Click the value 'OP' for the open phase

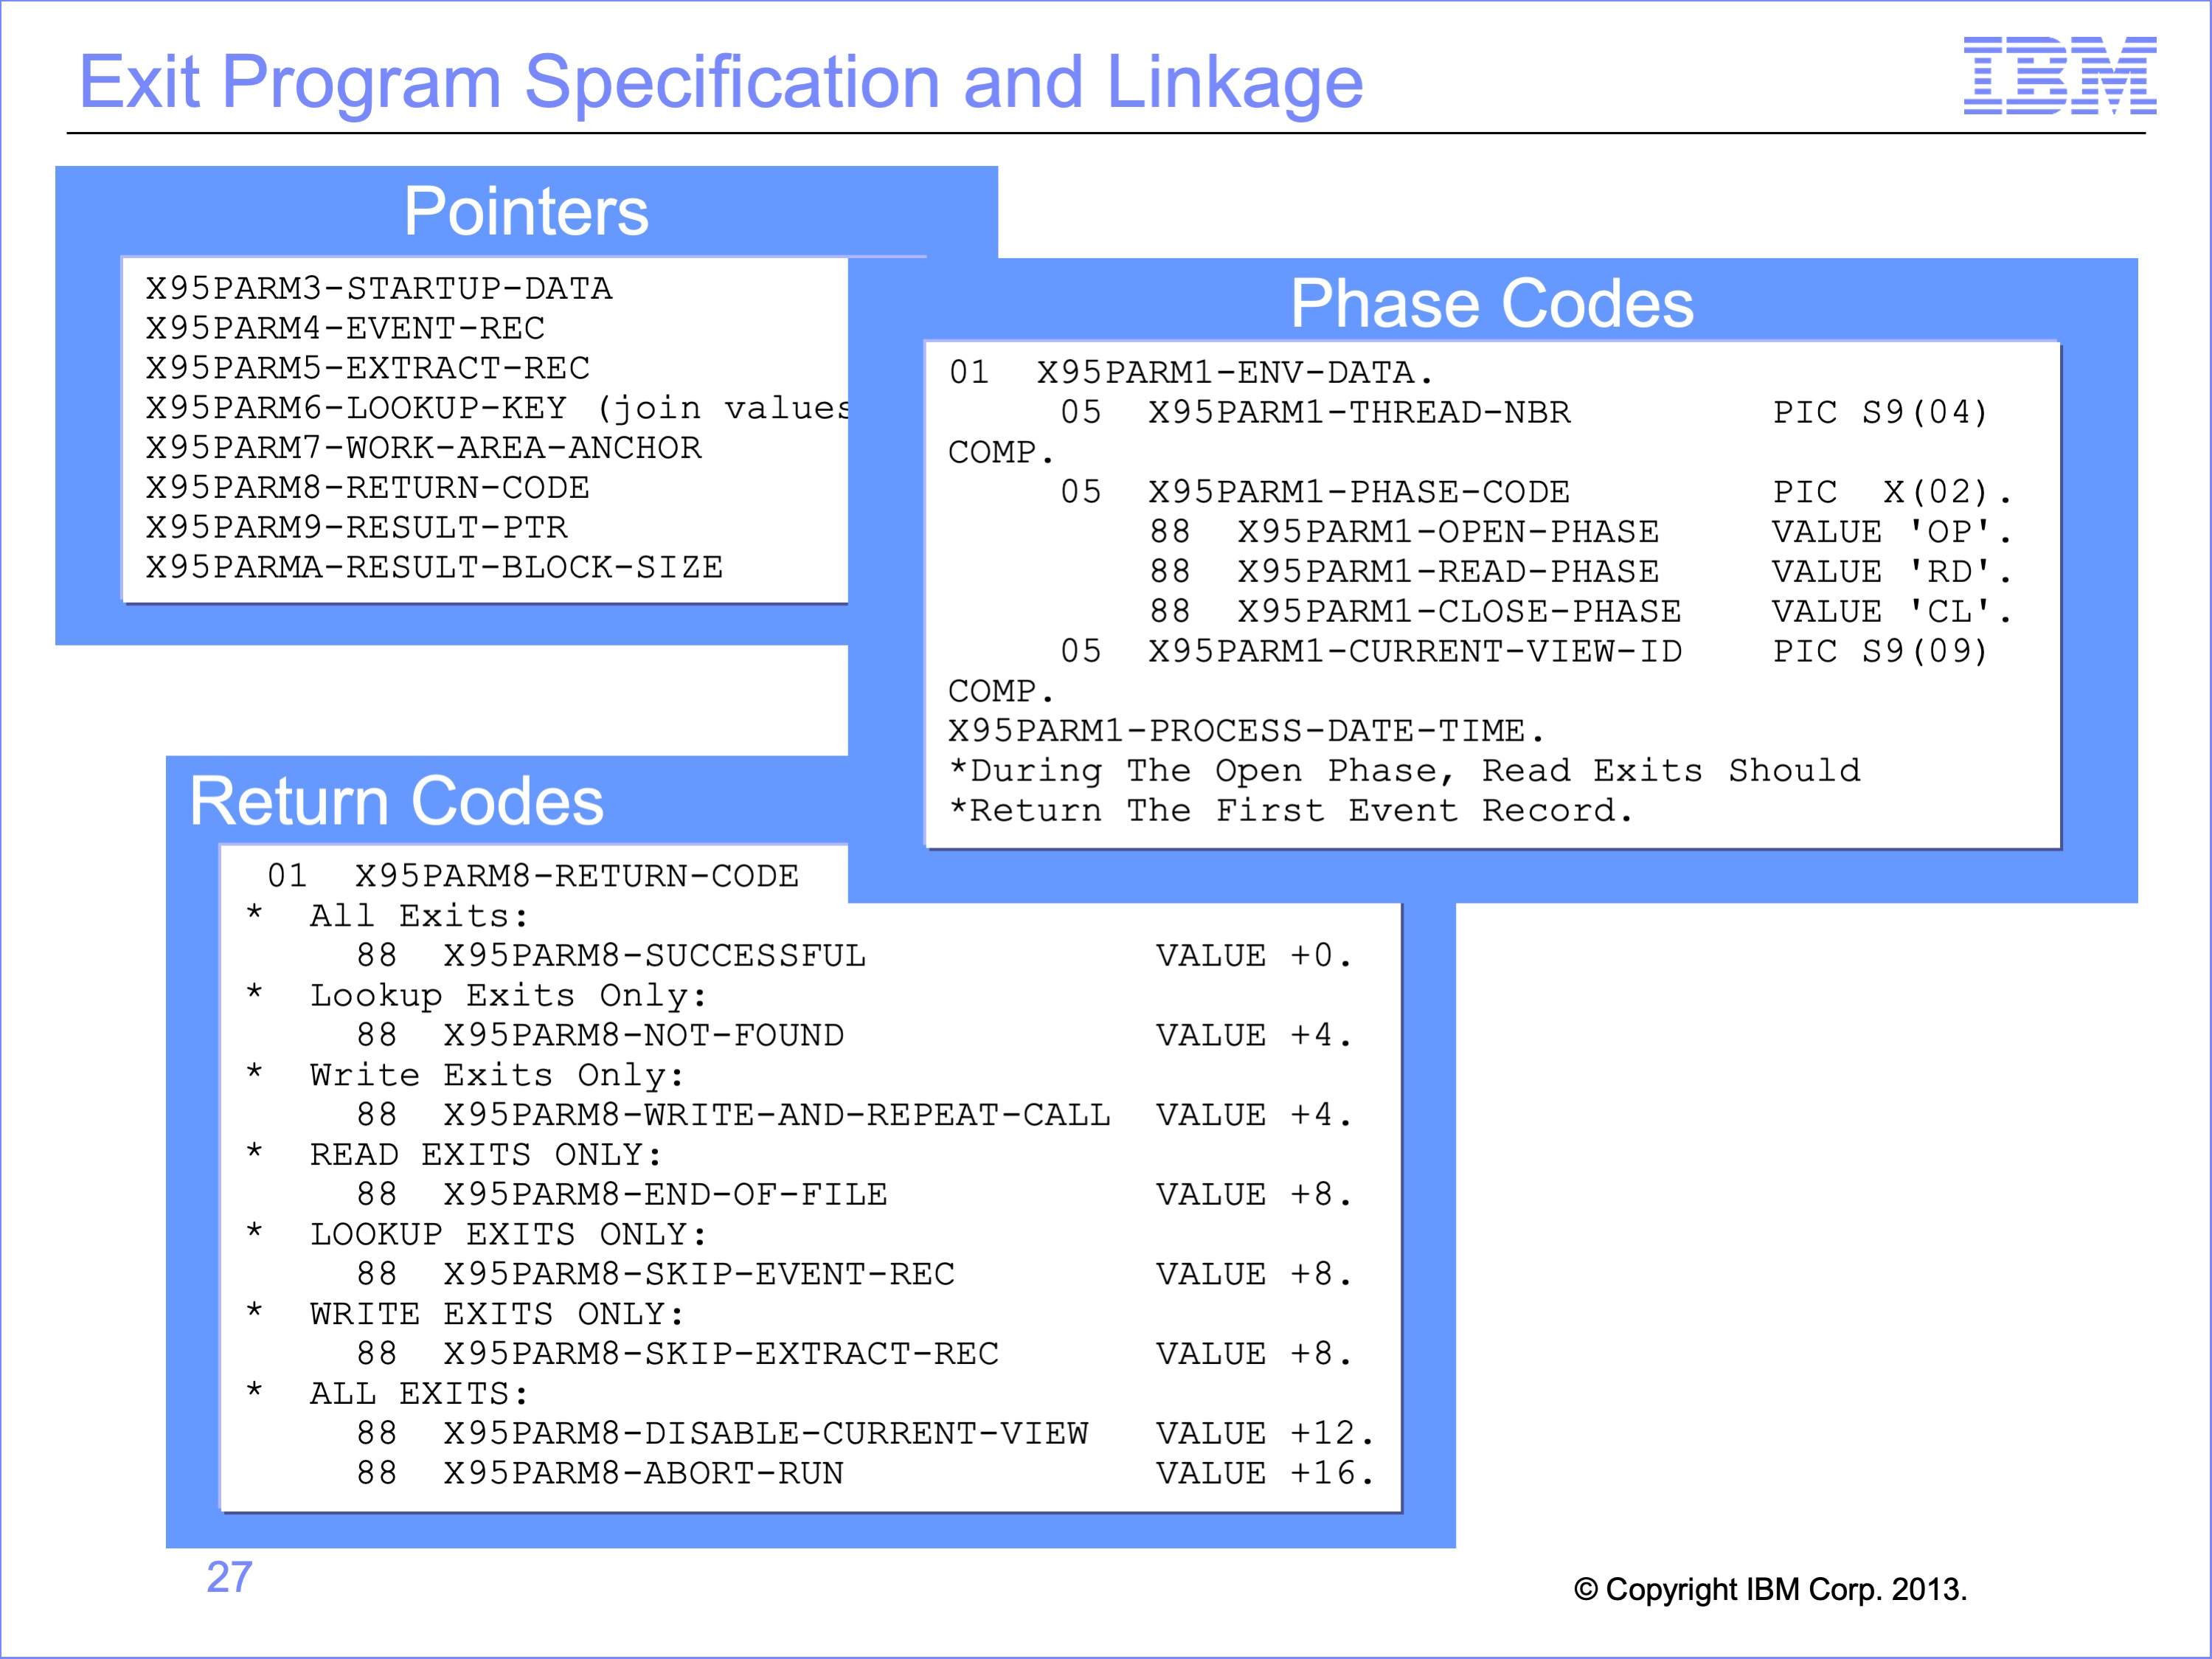(x=1950, y=532)
